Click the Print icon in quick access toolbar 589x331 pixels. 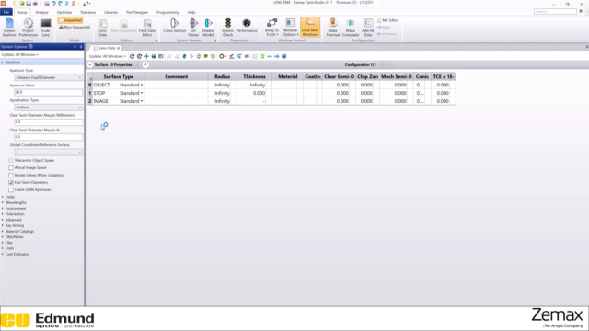click(x=35, y=4)
